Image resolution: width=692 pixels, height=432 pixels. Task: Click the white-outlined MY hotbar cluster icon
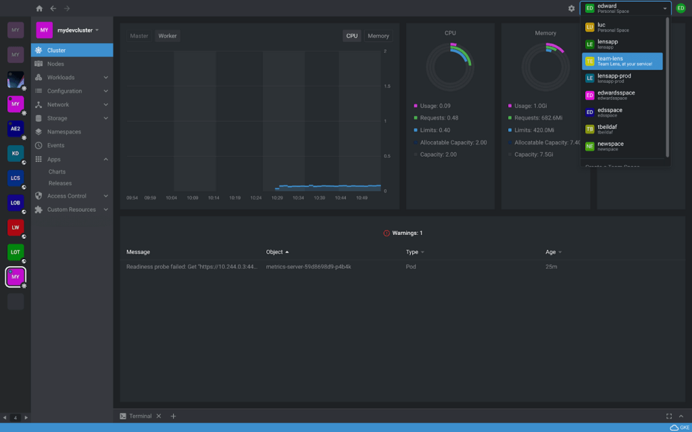click(16, 277)
